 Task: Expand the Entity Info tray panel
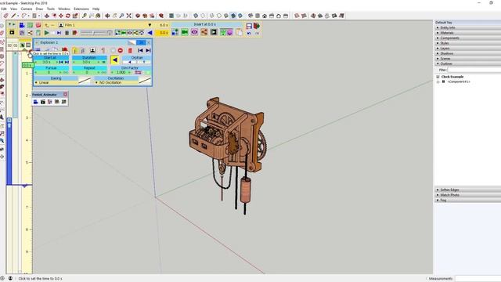click(x=467, y=28)
